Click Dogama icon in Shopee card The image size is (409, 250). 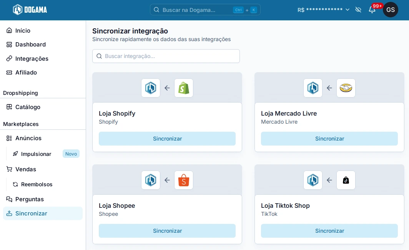click(151, 180)
